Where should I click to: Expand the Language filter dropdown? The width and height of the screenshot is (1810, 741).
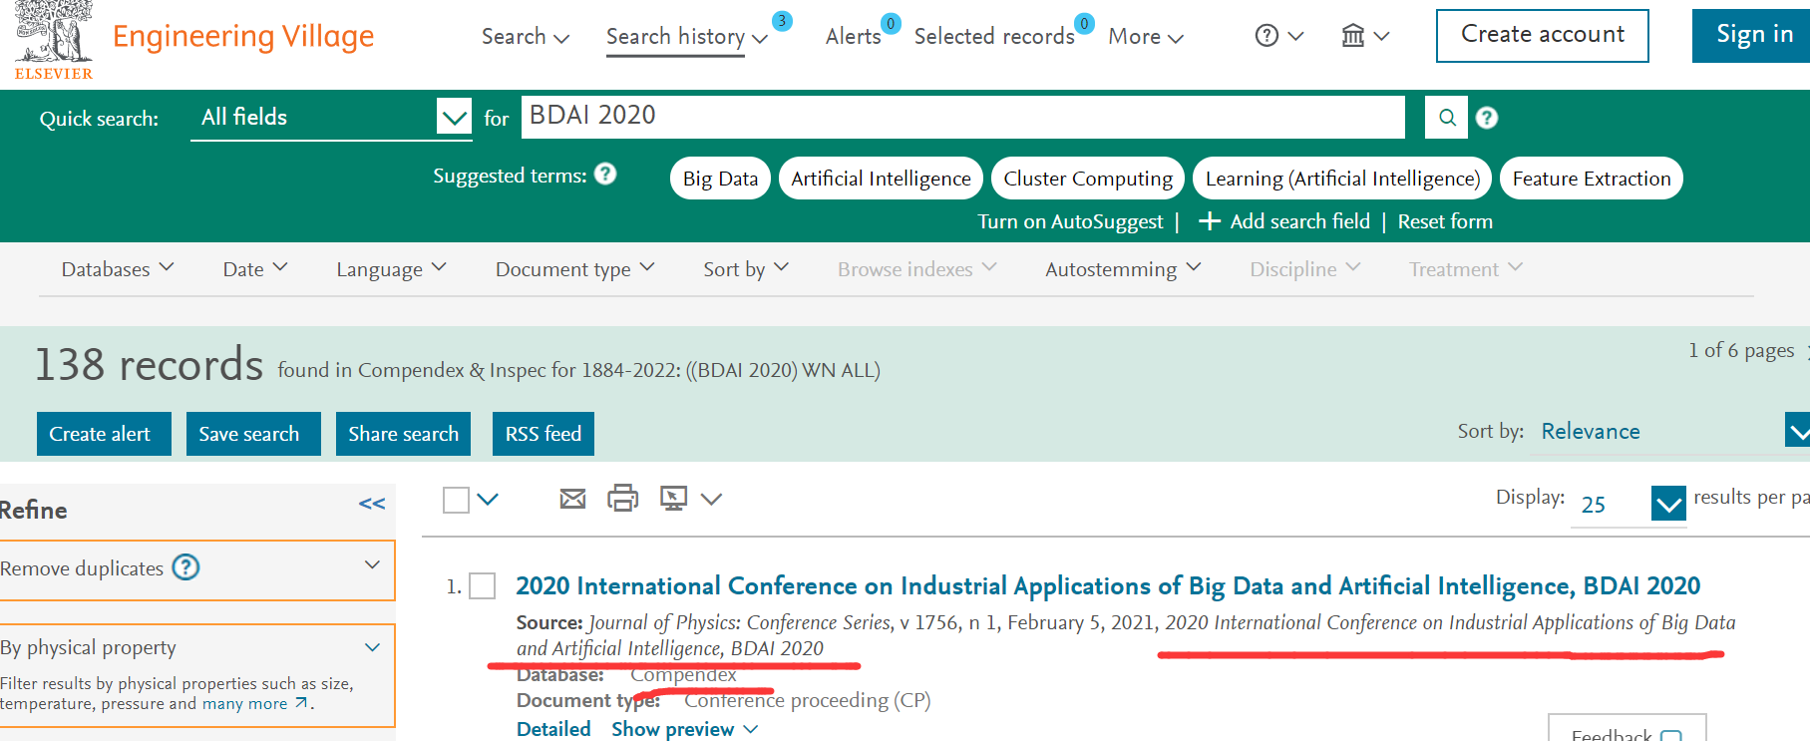(x=391, y=269)
